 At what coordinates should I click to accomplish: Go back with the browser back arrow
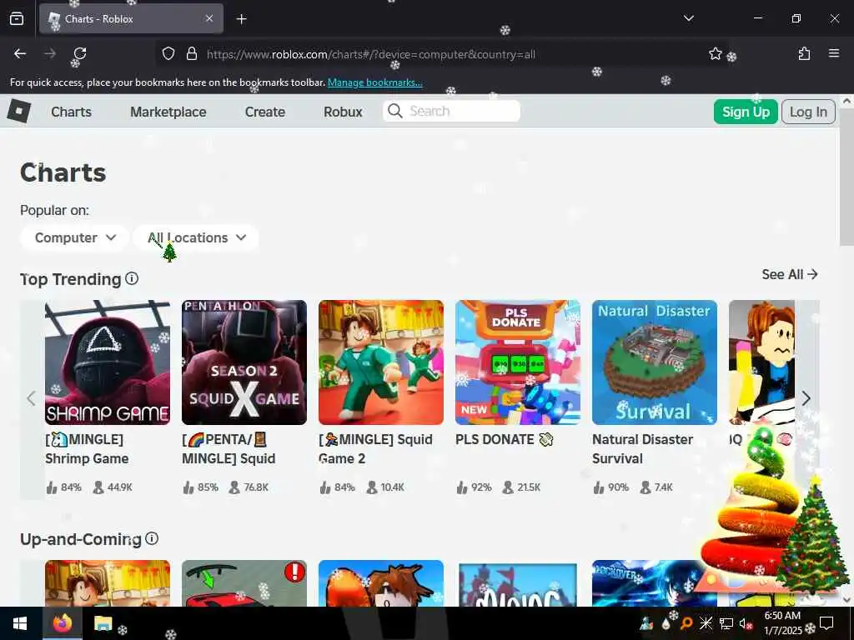click(20, 53)
